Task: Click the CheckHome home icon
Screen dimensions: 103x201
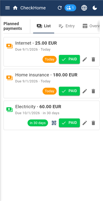Action: pyautogui.click(x=15, y=8)
